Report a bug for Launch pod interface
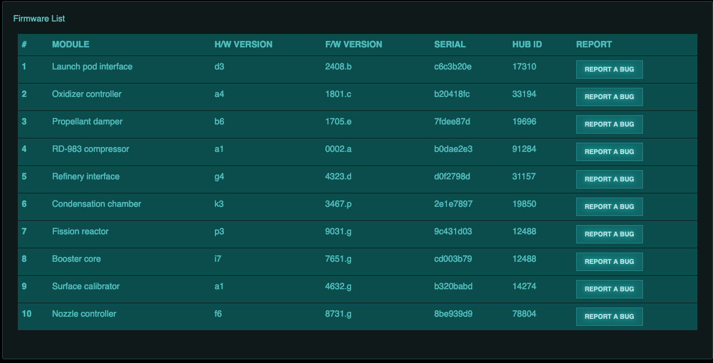The image size is (713, 363). click(x=609, y=69)
